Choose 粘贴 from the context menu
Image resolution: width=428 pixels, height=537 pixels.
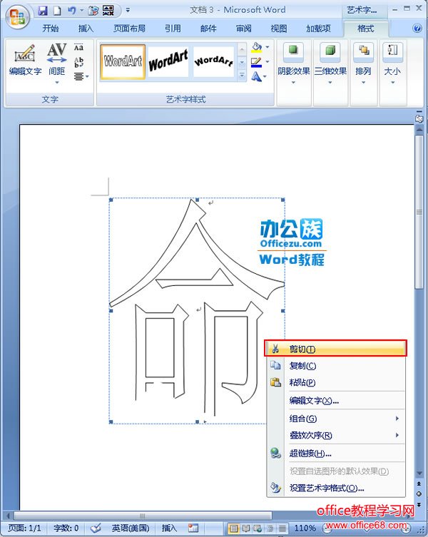point(336,382)
